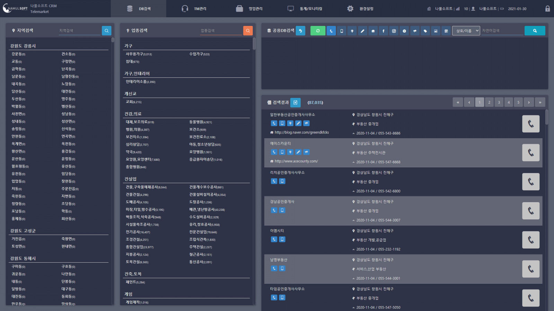Click the blue undo arrow next to 공용DB검색
Screen dimensions: 554x311
point(301,31)
